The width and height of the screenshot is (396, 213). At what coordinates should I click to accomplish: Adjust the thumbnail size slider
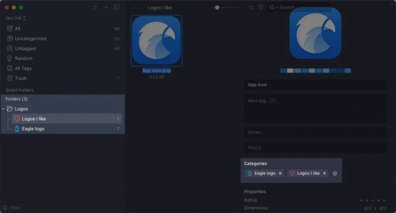(x=217, y=7)
